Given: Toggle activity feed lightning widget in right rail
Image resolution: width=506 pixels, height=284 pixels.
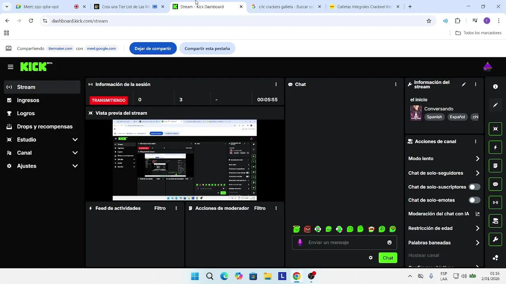Looking at the screenshot, I should 495,148.
